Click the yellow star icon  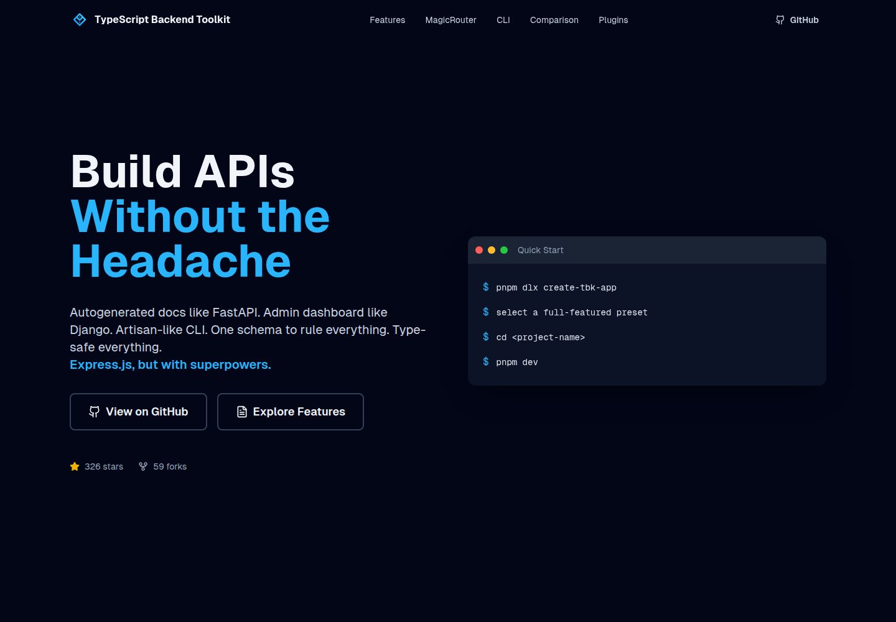[x=75, y=466]
